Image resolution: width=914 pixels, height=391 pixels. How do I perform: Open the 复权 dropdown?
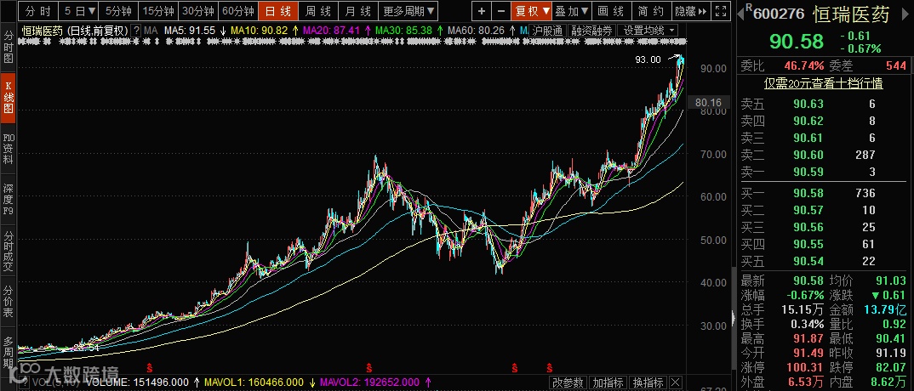coord(531,10)
